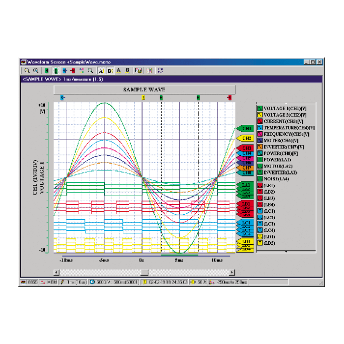Select TEMPERATURE(CH4)[V] legend icon
344x344 pixels.
point(260,127)
